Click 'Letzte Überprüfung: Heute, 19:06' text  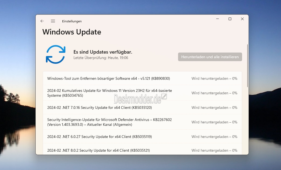pos(101,58)
